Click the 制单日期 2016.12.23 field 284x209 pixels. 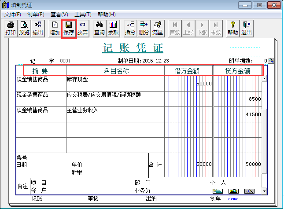[155, 61]
